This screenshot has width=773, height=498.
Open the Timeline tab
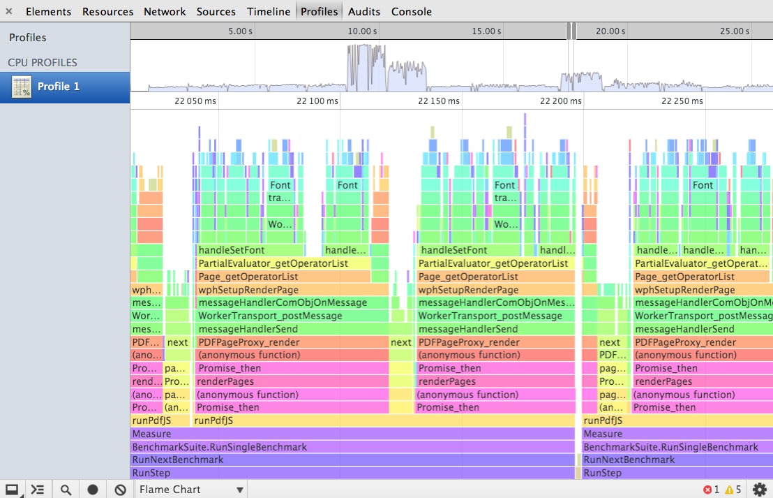pos(269,11)
